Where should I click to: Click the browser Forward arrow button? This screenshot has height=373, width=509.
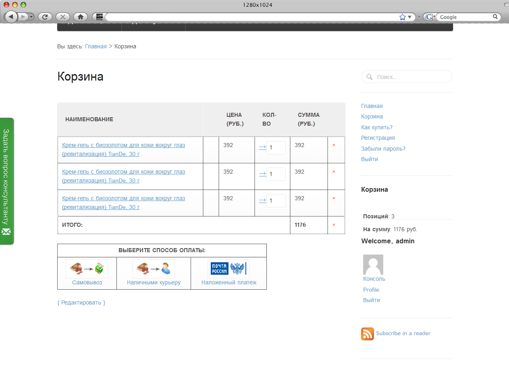pos(23,17)
